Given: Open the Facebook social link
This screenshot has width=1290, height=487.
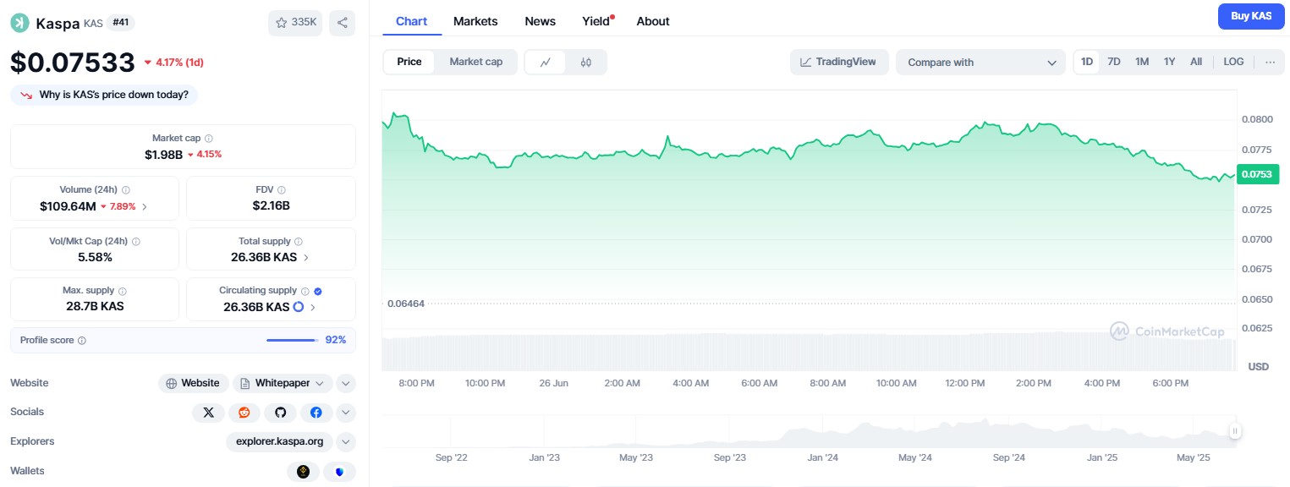Looking at the screenshot, I should tap(316, 413).
